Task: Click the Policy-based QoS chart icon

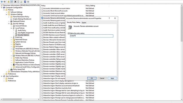Action: click(x=11, y=69)
